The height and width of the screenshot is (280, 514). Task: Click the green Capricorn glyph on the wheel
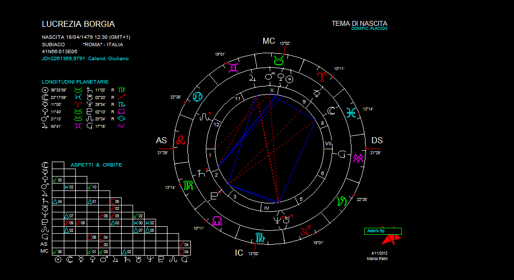342,201
